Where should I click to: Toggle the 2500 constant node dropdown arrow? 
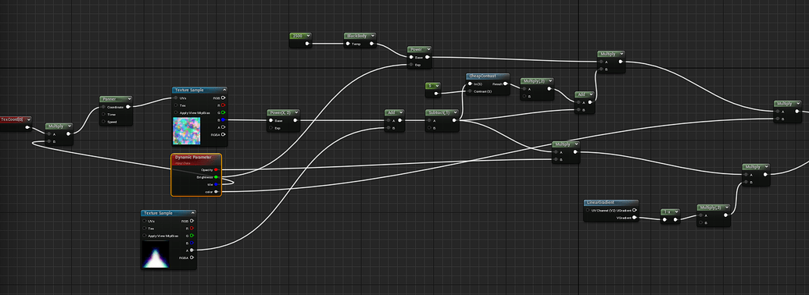click(x=307, y=36)
